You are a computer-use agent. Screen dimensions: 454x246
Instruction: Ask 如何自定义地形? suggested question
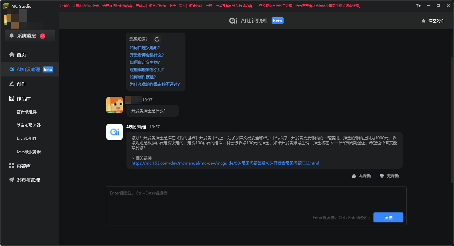(x=145, y=48)
